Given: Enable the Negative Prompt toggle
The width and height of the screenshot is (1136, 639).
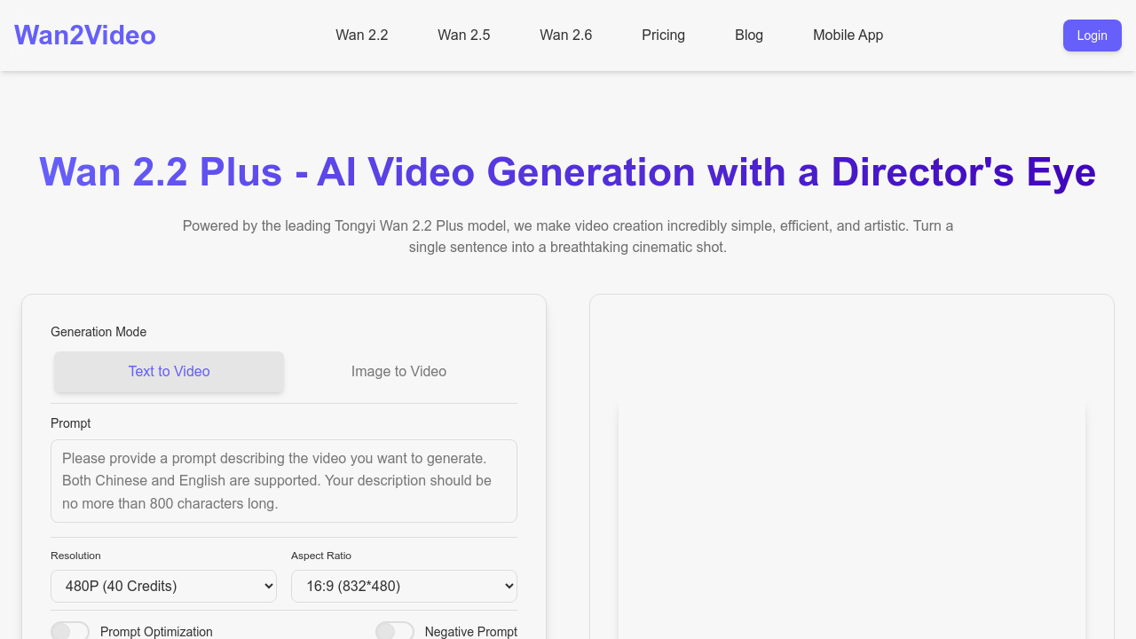Looking at the screenshot, I should pos(395,631).
